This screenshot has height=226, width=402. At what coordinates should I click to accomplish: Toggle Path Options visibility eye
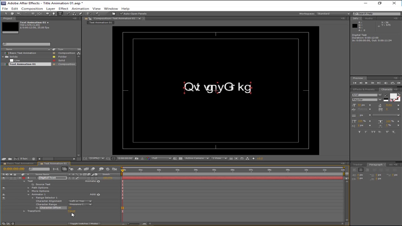click(3, 188)
